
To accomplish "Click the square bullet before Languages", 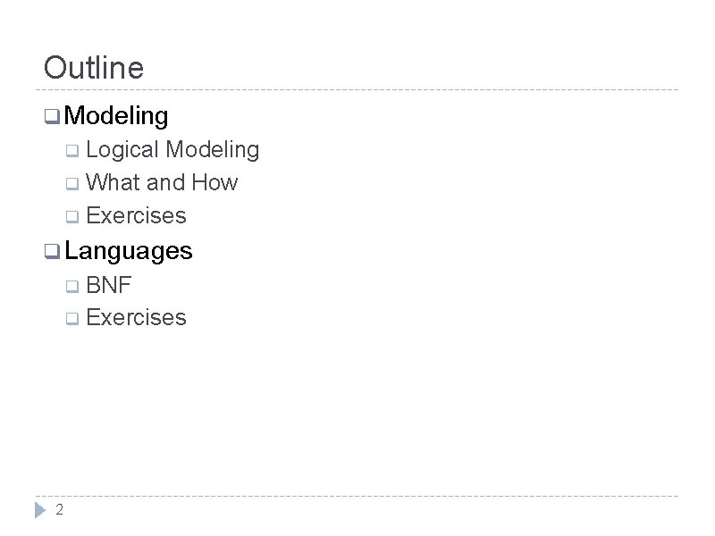I will (x=52, y=252).
